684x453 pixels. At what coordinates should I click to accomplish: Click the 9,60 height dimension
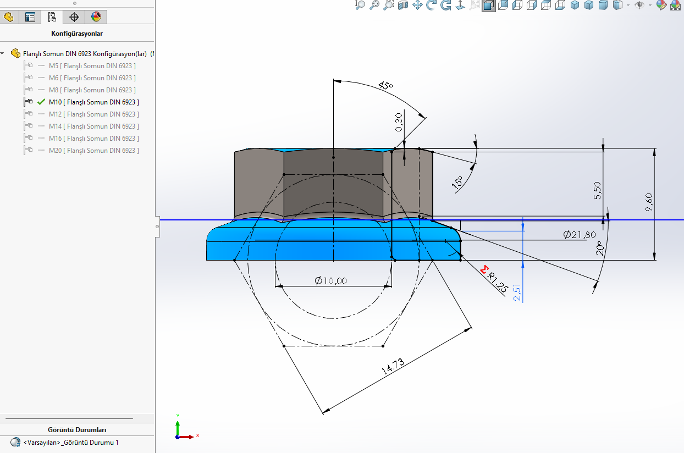coord(649,203)
